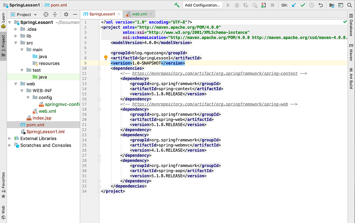Viewport: 355px width, 223px height.
Task: Click the Build Project hammer icon
Action: pyautogui.click(x=177, y=5)
